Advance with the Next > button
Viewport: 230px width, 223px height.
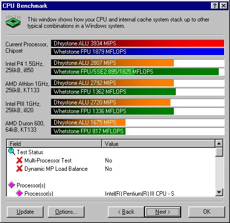tap(163, 212)
